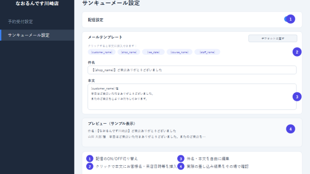310x174 pixels.
Task: Click the メールテンプレート heading
Action: [105, 37]
